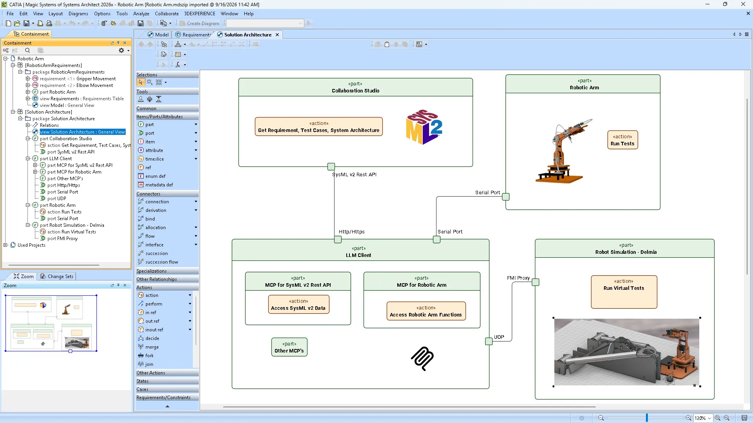This screenshot has height=423, width=753.
Task: Expand the Other Relationships palette group
Action: point(167,279)
